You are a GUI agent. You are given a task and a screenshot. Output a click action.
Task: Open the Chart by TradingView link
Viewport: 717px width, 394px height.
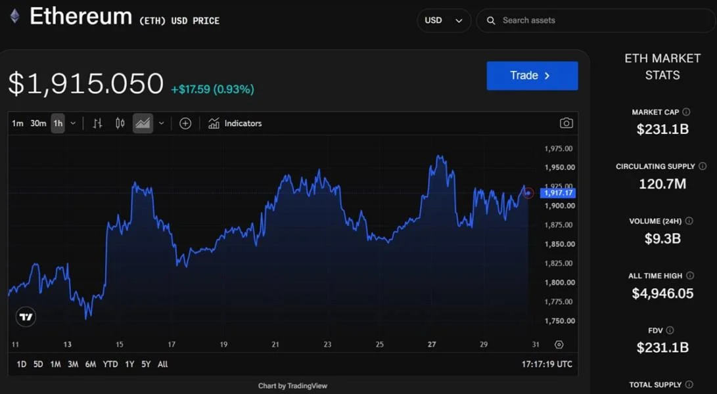click(x=292, y=385)
